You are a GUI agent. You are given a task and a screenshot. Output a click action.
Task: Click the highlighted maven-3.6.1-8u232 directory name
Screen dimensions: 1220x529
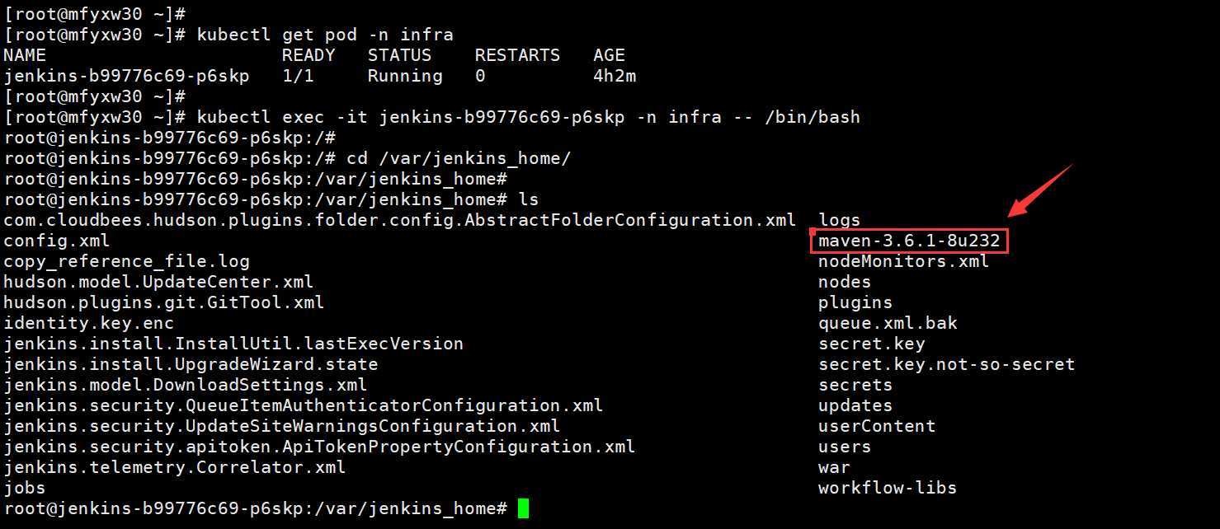pyautogui.click(x=909, y=241)
